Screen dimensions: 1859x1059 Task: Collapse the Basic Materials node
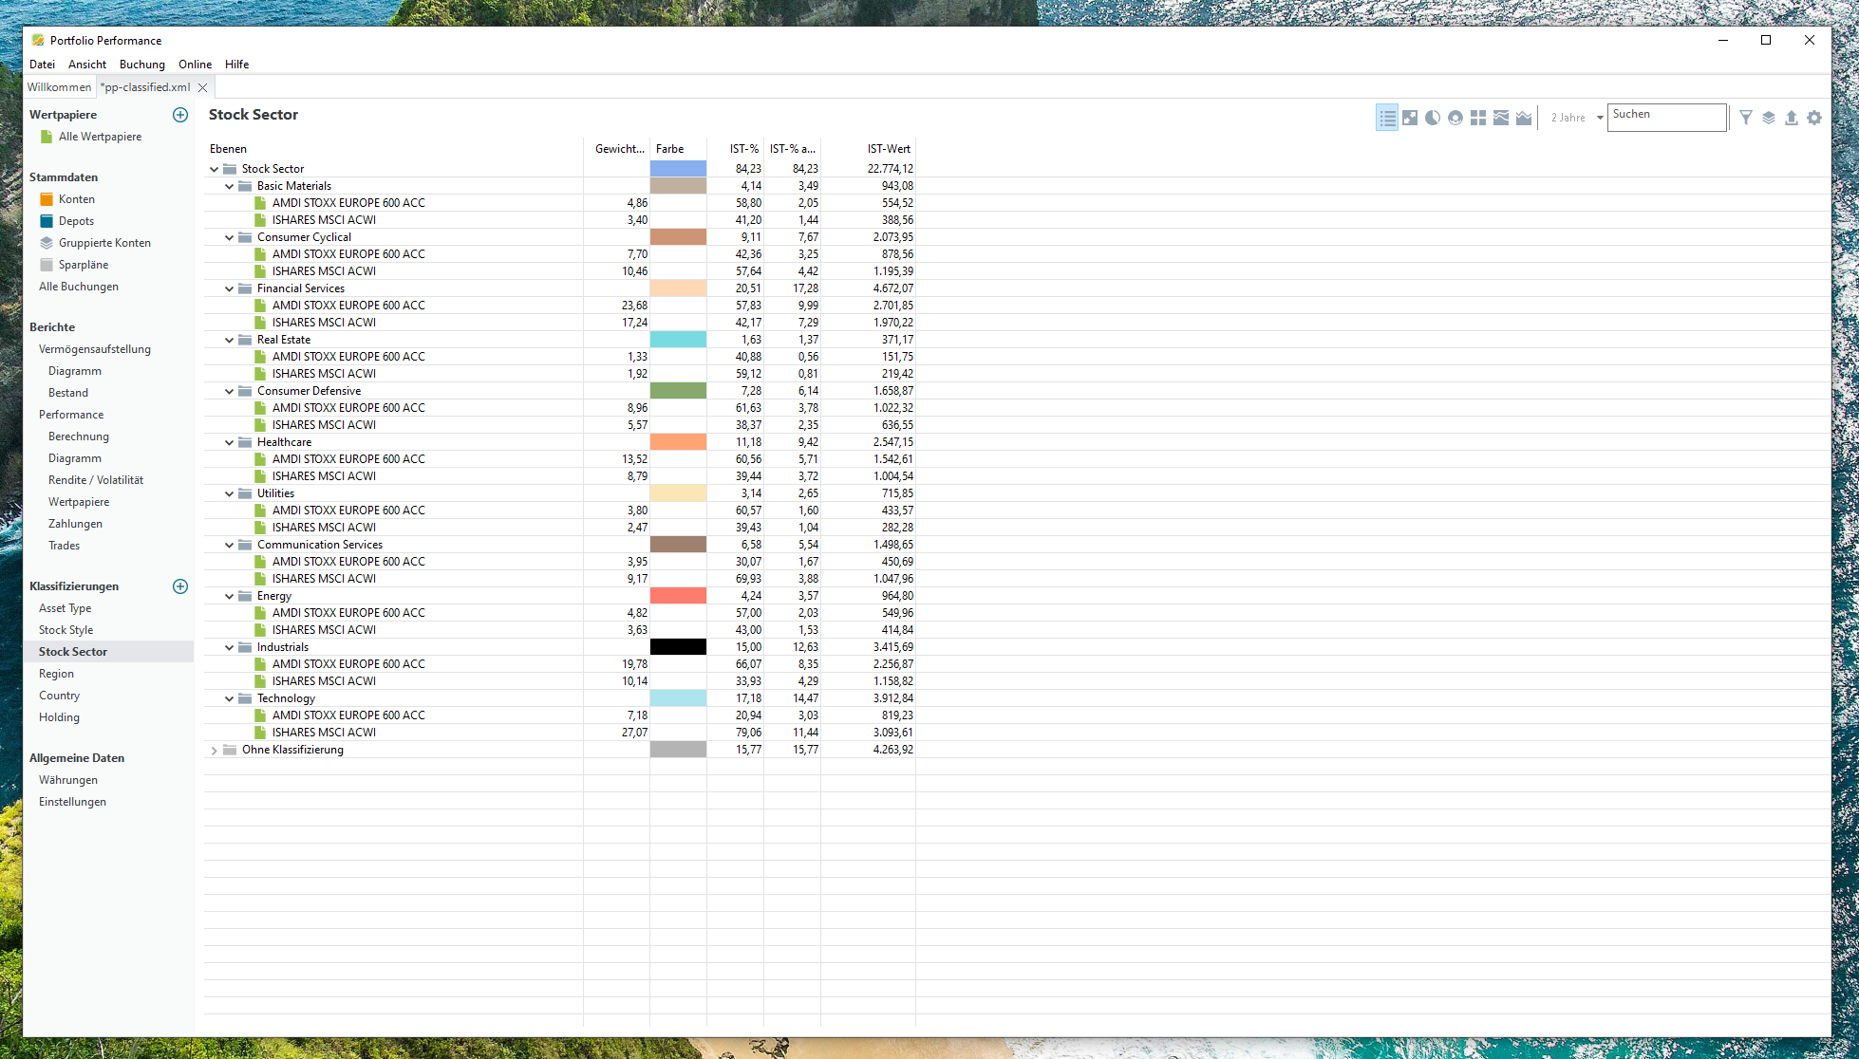coord(230,186)
